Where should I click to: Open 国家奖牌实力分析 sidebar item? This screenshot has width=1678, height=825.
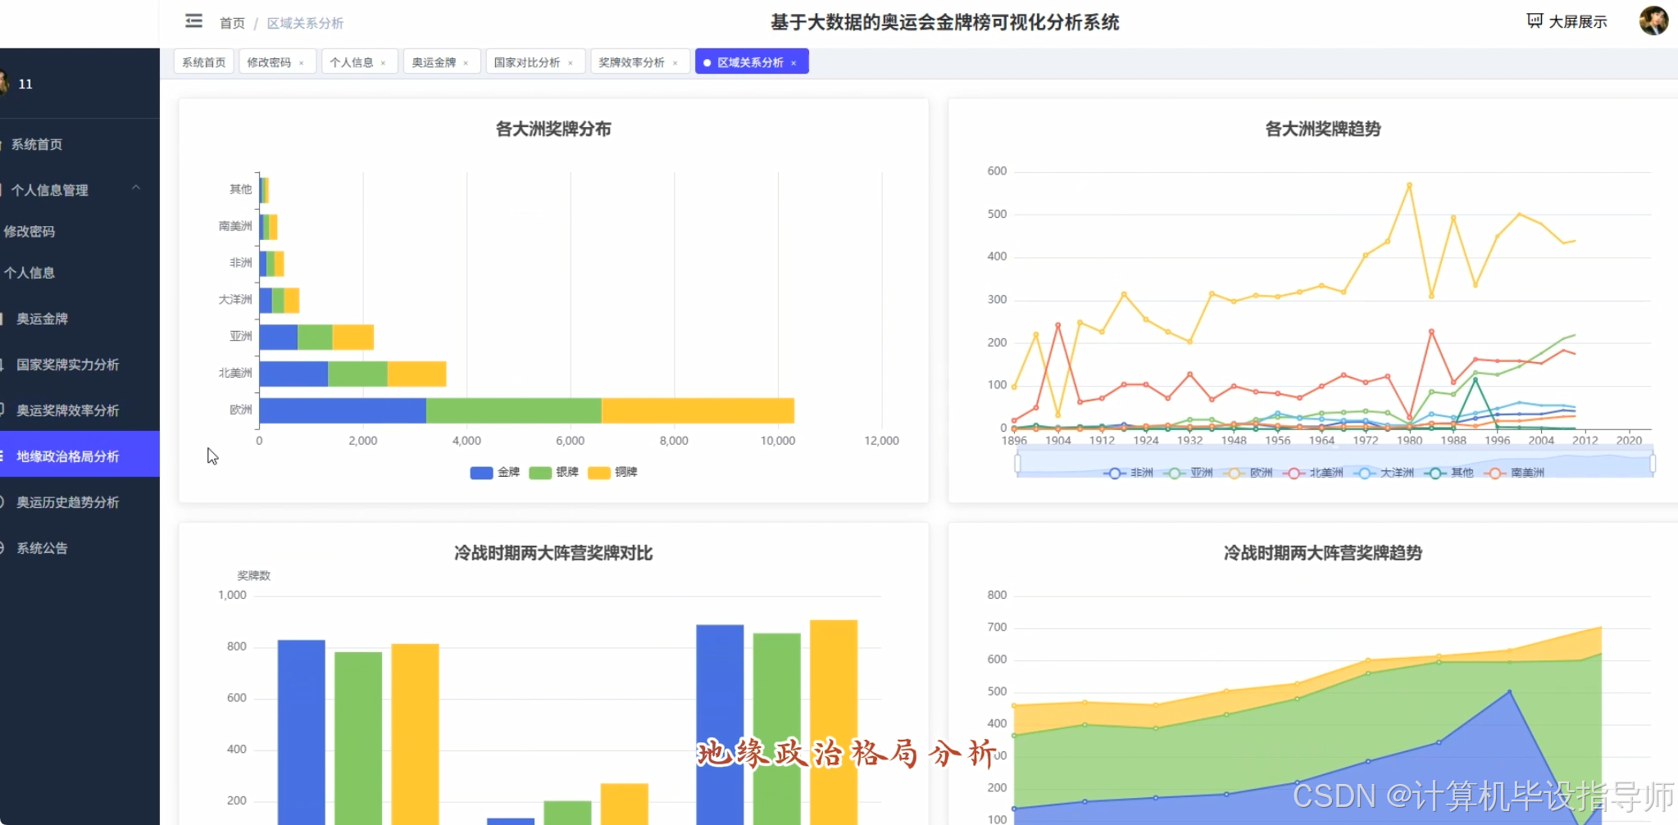68,365
